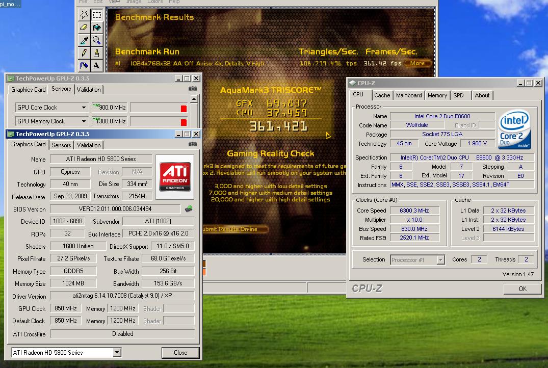Viewport: 548px width, 368px height.
Task: Click the BIOS Version field VER012.011.000.006.034494
Action: click(x=115, y=209)
